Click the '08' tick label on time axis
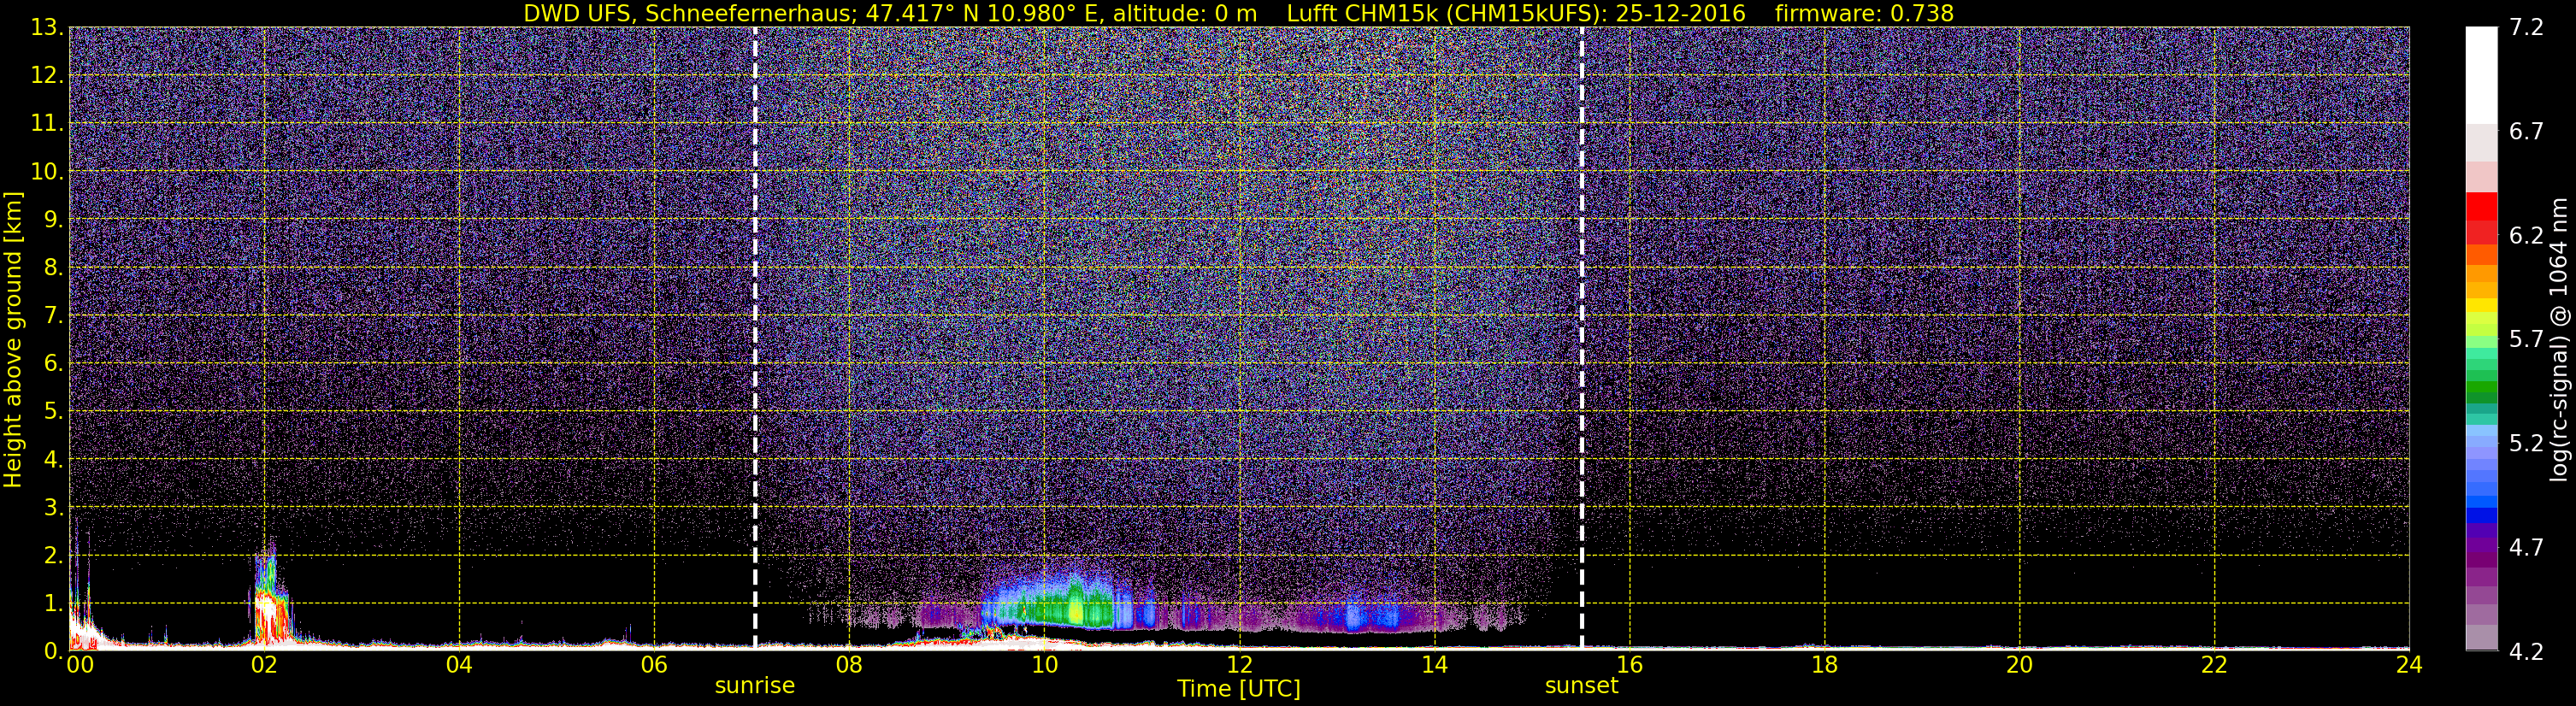Screen dimensions: 2576x706 click(849, 665)
